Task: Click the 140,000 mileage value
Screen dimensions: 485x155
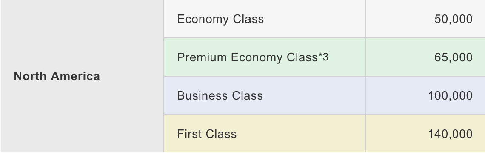Action: pos(451,134)
